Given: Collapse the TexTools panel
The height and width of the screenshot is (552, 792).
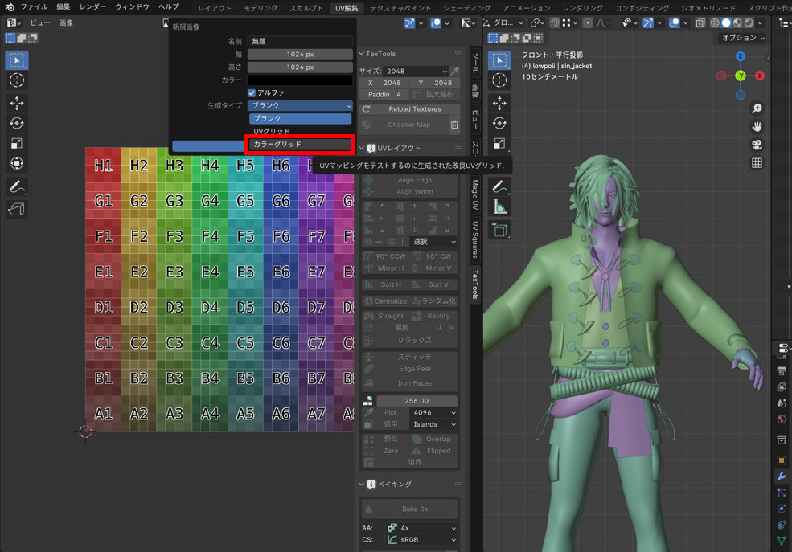Looking at the screenshot, I should [361, 54].
